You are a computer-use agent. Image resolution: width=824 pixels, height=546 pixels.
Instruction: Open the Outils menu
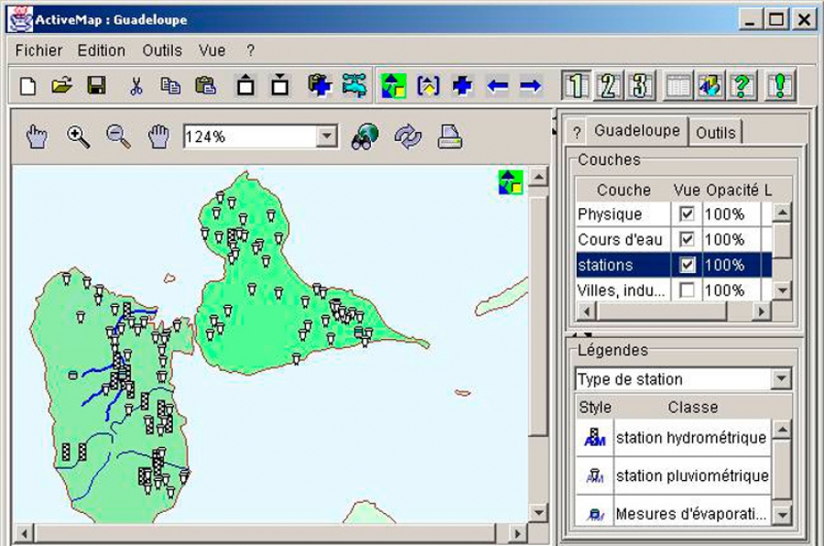coord(162,50)
